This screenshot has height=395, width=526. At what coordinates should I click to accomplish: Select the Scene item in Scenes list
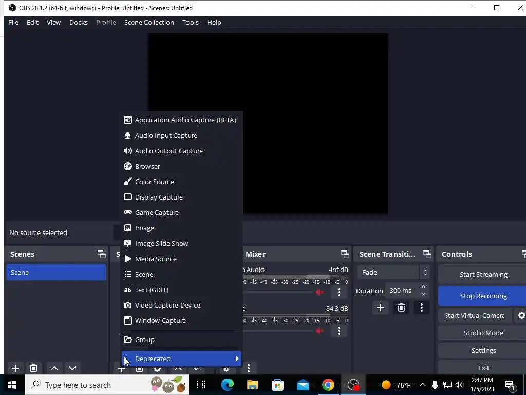[x=56, y=273]
